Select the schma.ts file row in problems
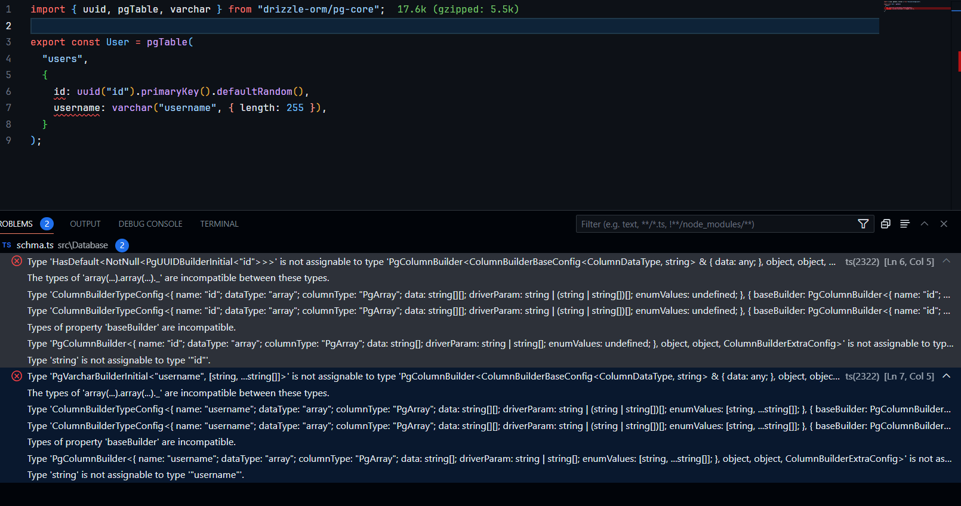 coord(480,245)
